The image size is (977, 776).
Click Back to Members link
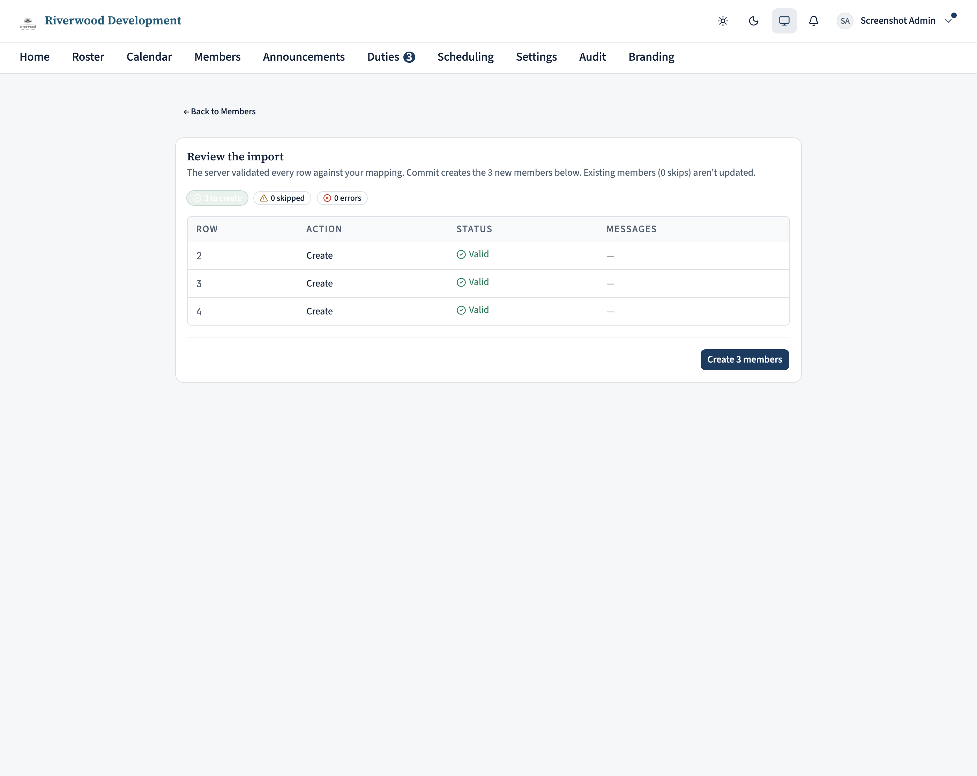coord(219,111)
